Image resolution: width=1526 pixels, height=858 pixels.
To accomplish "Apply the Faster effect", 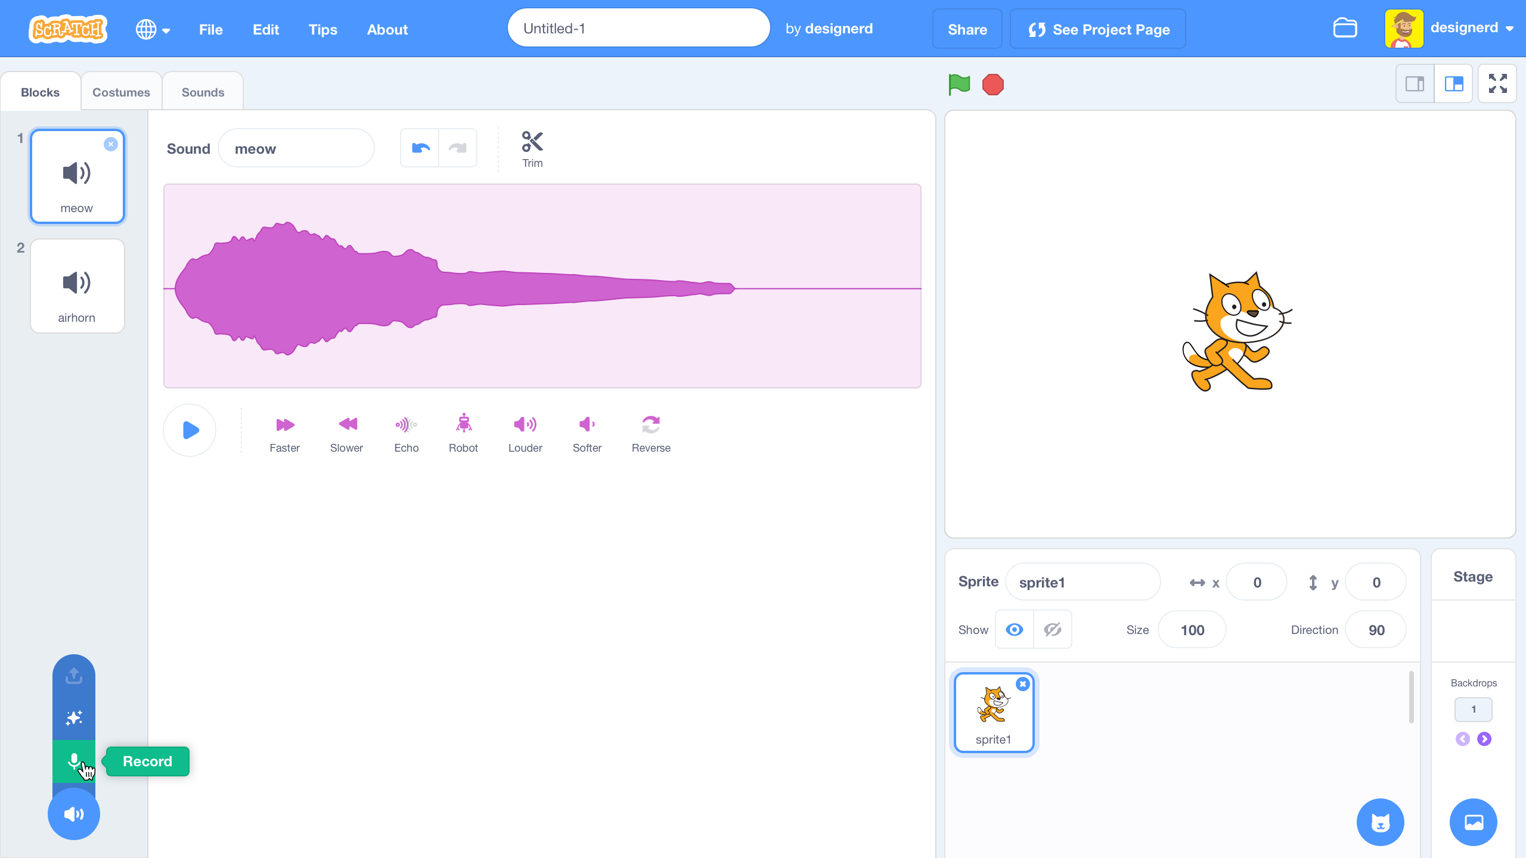I will 284,434.
